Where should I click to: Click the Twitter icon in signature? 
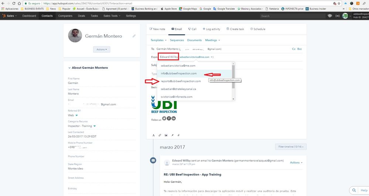[164, 118]
